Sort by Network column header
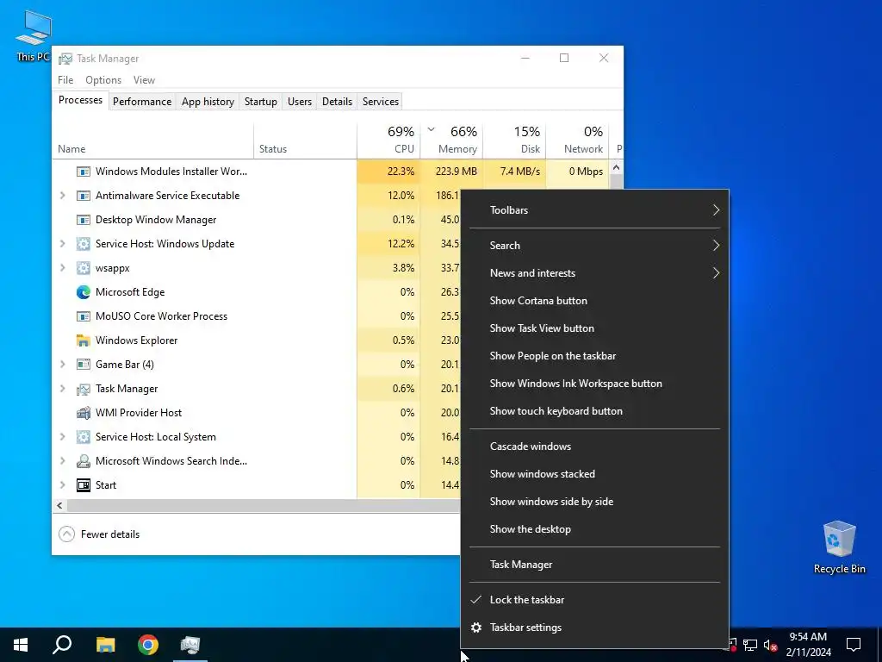The width and height of the screenshot is (882, 662). point(577,141)
